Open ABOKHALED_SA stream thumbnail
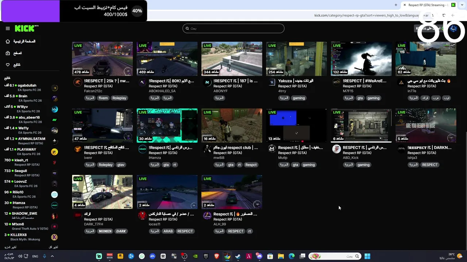Viewport: 467px width, 262px height. coord(167,59)
